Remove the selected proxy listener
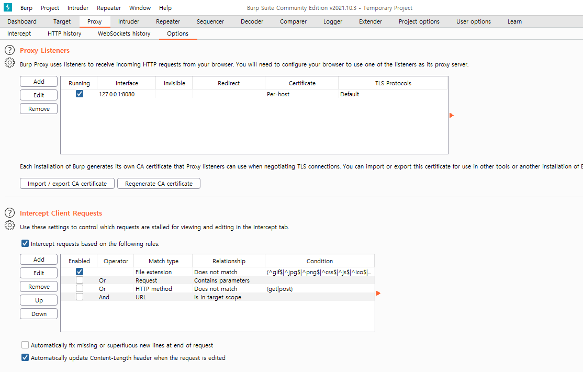The height and width of the screenshot is (372, 583). [39, 108]
